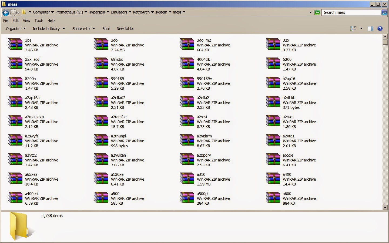389x243 pixels.
Task: Select the a400pal file name
Action: point(32,194)
